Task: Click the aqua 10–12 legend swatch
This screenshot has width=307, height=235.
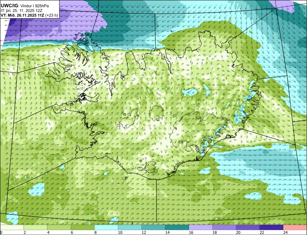Action: coord(130,227)
